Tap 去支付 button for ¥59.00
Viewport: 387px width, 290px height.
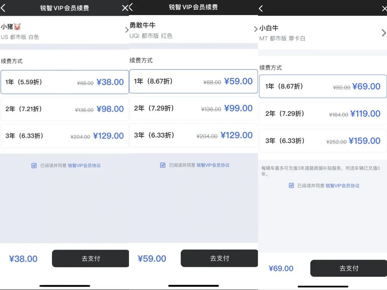[x=219, y=258]
